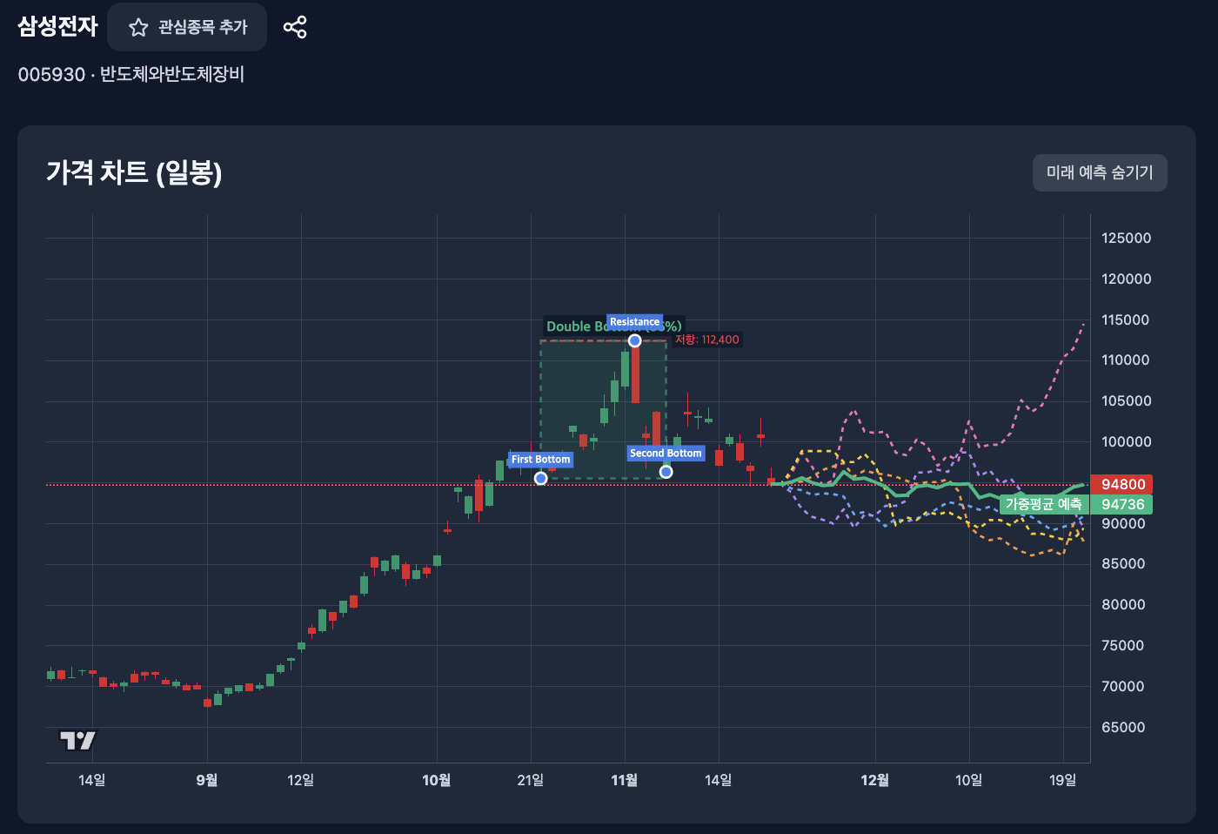The height and width of the screenshot is (834, 1218).
Task: Click the 가격 차트 (일봉) heading
Action: click(134, 172)
